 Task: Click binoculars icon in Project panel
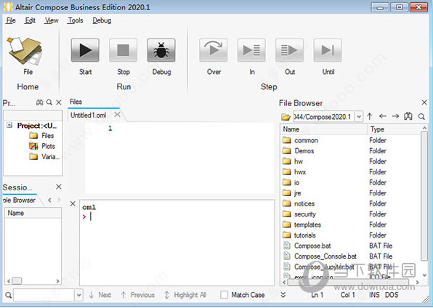[40, 102]
